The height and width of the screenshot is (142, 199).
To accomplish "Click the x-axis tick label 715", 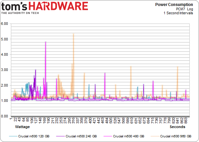I will tap(153, 120).
